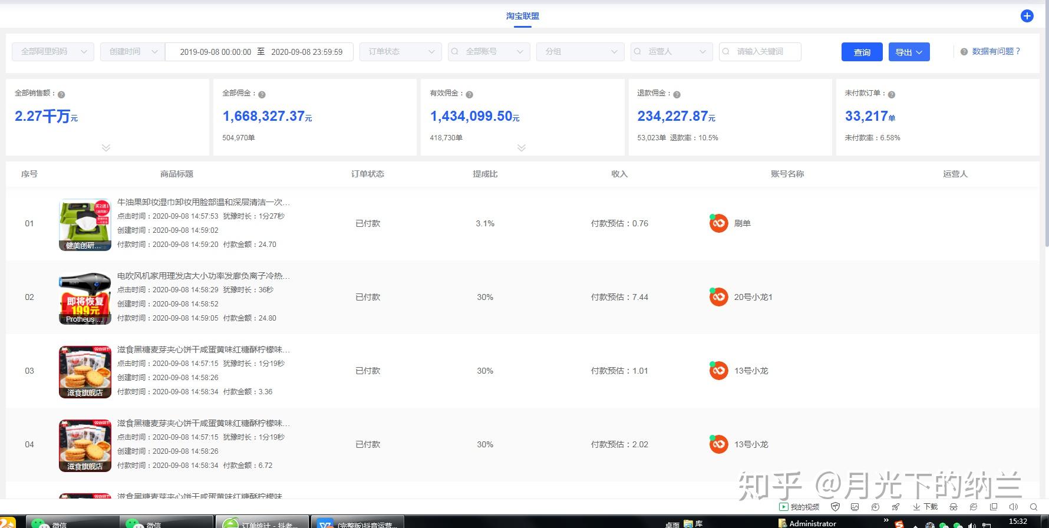Click the 查询 button
The width and height of the screenshot is (1049, 528).
[862, 52]
